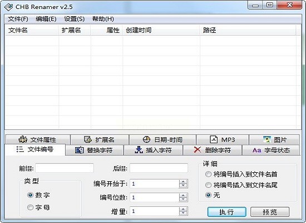
Task: Choose 将编号插入到文件名首 option
Action: (208, 174)
